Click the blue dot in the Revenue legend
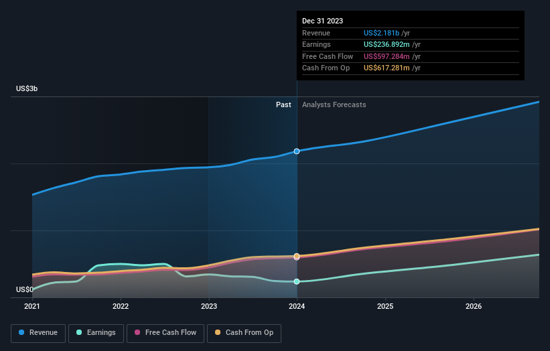The height and width of the screenshot is (351, 550). point(22,332)
